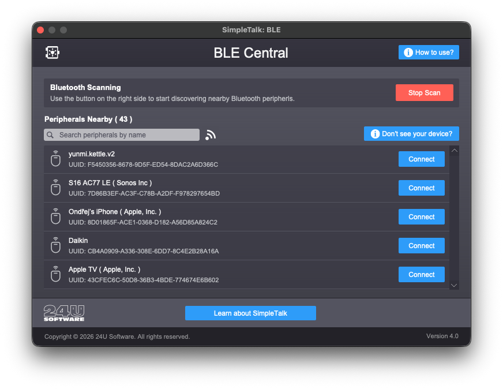
Task: Click the device icon for Apple TV
Action: tap(56, 274)
